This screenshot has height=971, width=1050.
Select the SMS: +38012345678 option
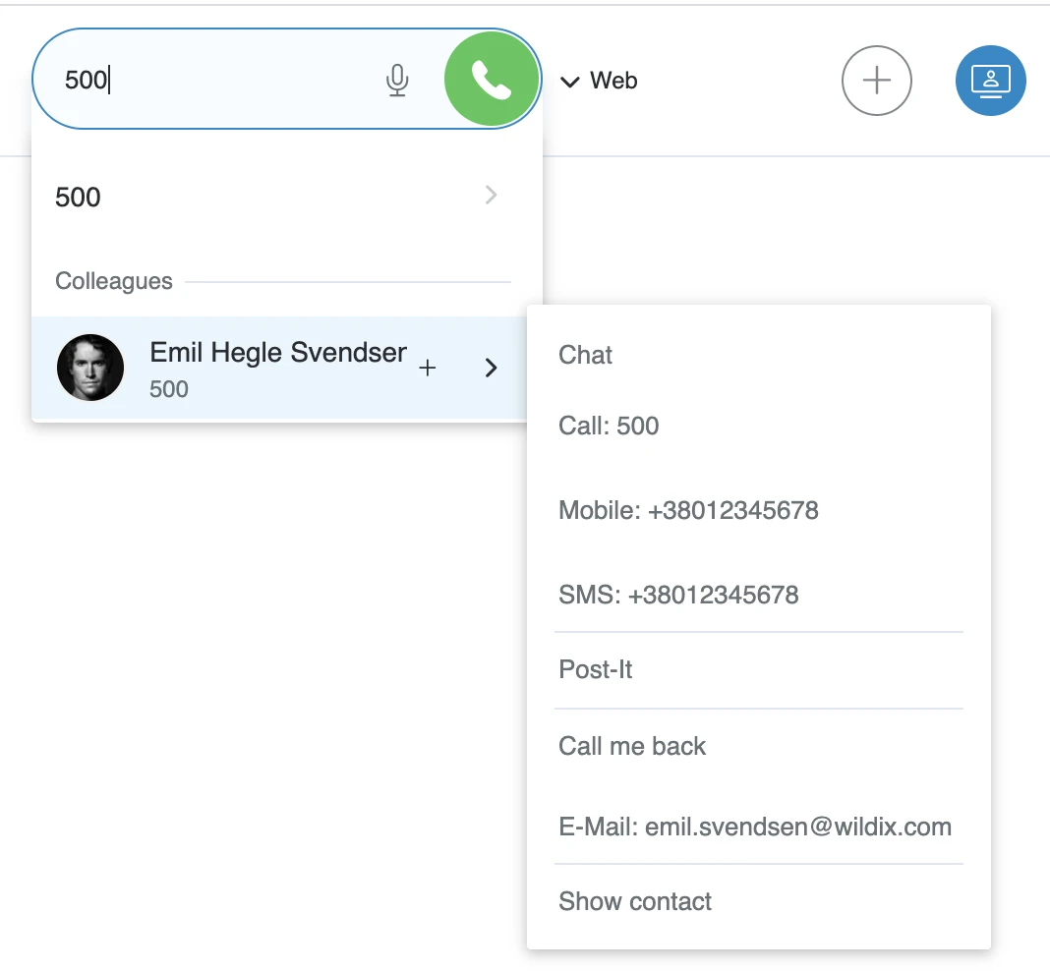click(x=678, y=595)
